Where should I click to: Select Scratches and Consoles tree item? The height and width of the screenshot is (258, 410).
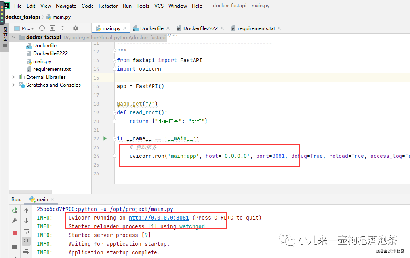point(53,85)
